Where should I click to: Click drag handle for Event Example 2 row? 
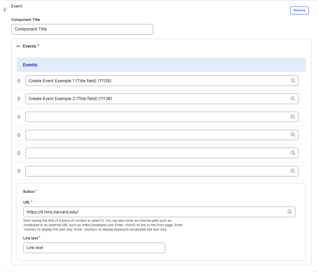click(19, 99)
